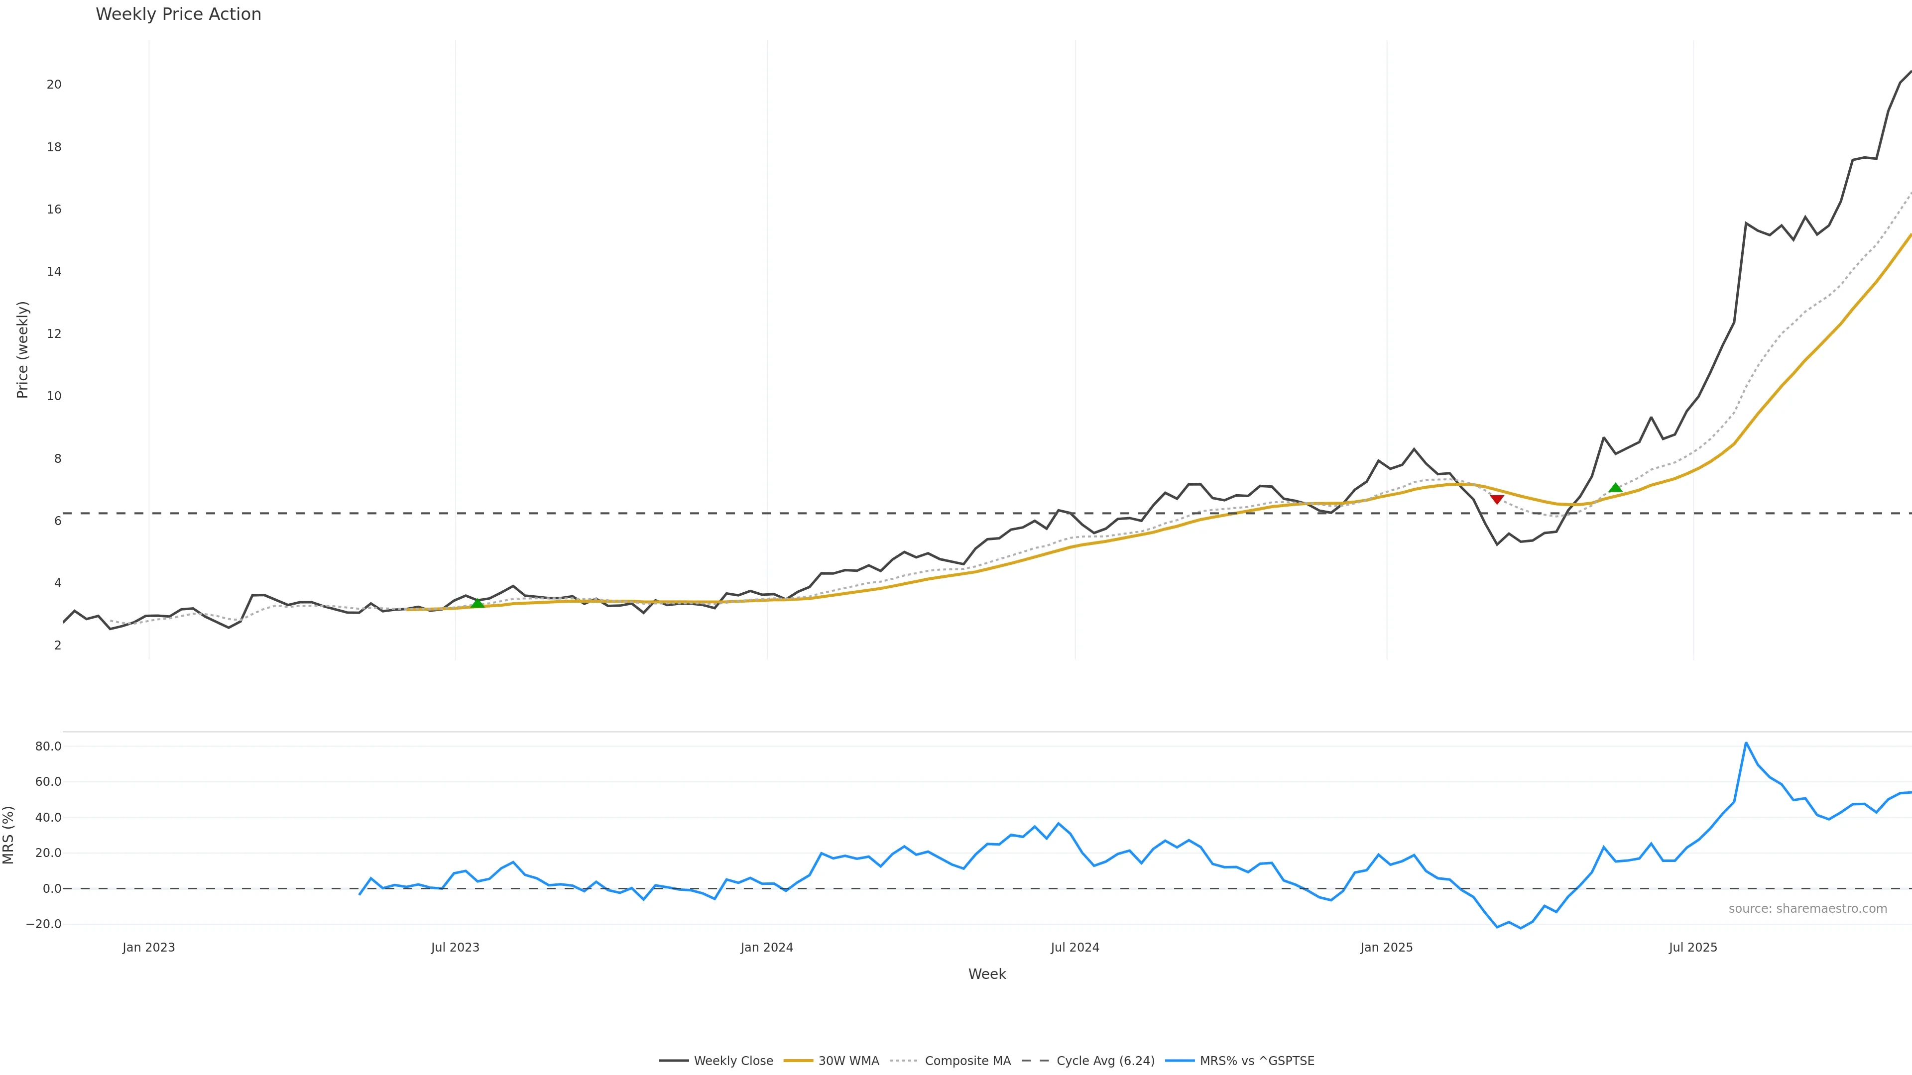Screen dimensions: 1912x1075
Task: Click the green up-triangle marker near Jul 2023
Action: coord(478,604)
